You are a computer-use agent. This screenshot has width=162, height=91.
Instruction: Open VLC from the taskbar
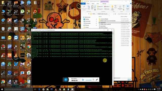coord(56,89)
